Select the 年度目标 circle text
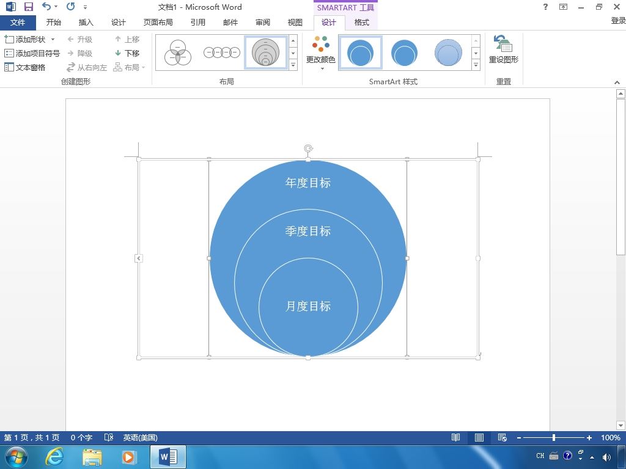The image size is (626, 469). pyautogui.click(x=308, y=183)
